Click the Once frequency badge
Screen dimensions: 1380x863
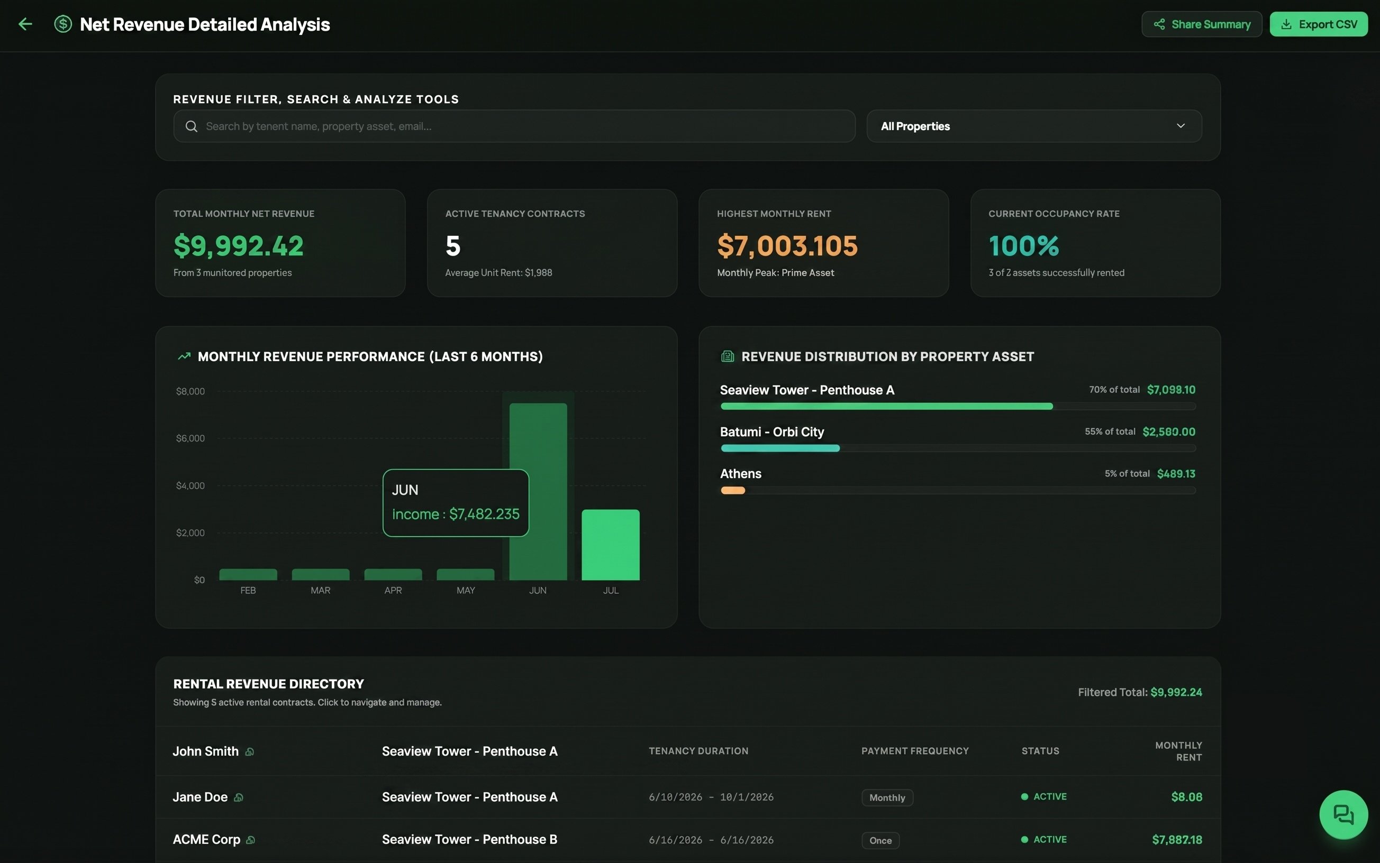click(880, 840)
